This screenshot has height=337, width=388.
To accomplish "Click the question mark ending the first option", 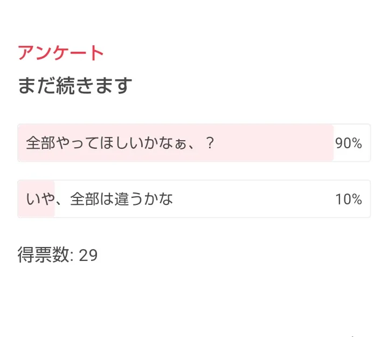I will pyautogui.click(x=211, y=144).
